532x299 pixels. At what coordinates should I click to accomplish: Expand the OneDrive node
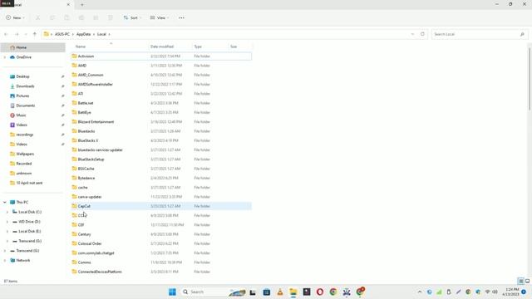coord(5,57)
